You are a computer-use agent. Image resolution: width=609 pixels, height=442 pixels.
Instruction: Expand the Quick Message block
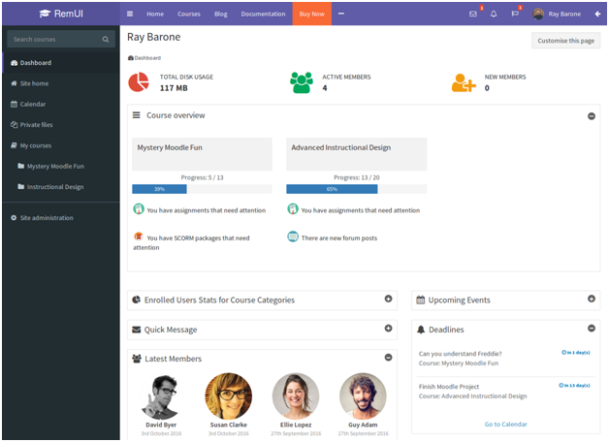click(x=389, y=329)
